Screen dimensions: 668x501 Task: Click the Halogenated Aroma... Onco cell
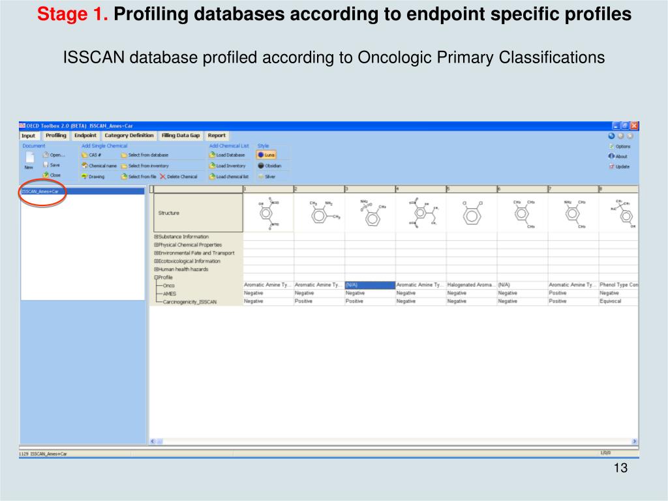pos(472,285)
